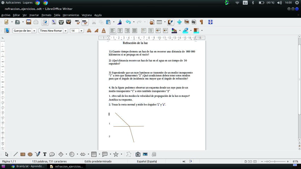This screenshot has width=301, height=169.
Task: Toggle the numbered list formatting
Action: (143, 30)
